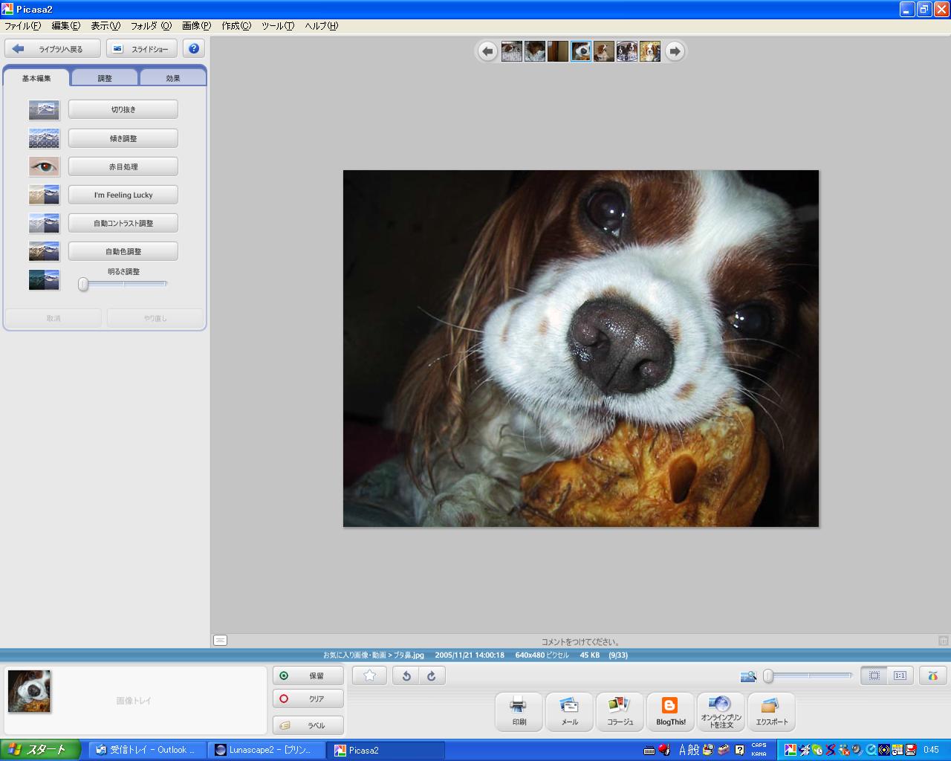Screen dimensions: 951x761
Task: Start the slideshow with スライドショー
Action: (142, 48)
